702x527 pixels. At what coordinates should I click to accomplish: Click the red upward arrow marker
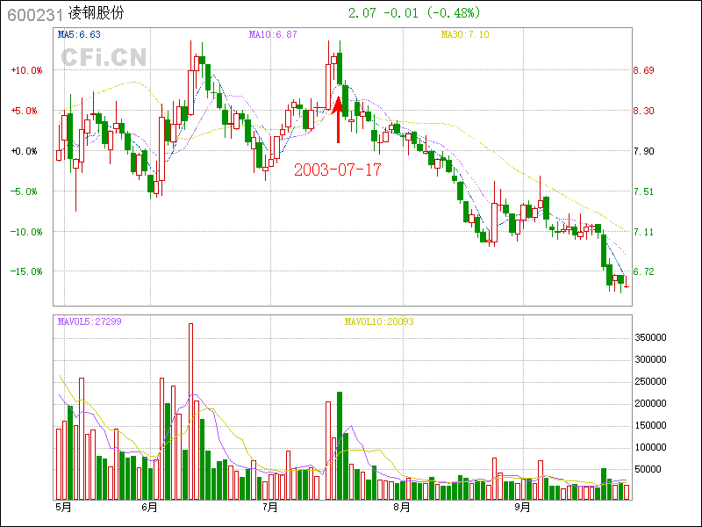coord(338,121)
